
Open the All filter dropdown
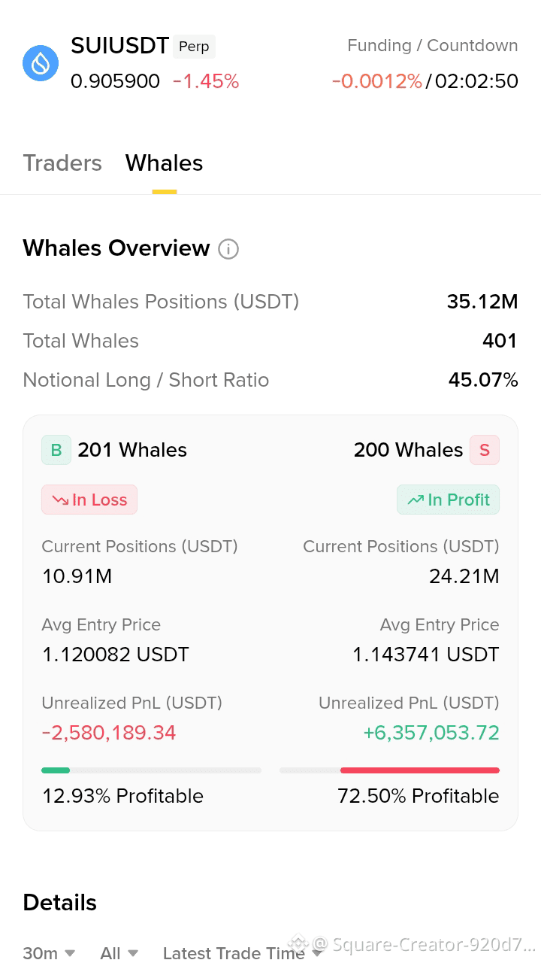click(x=119, y=953)
